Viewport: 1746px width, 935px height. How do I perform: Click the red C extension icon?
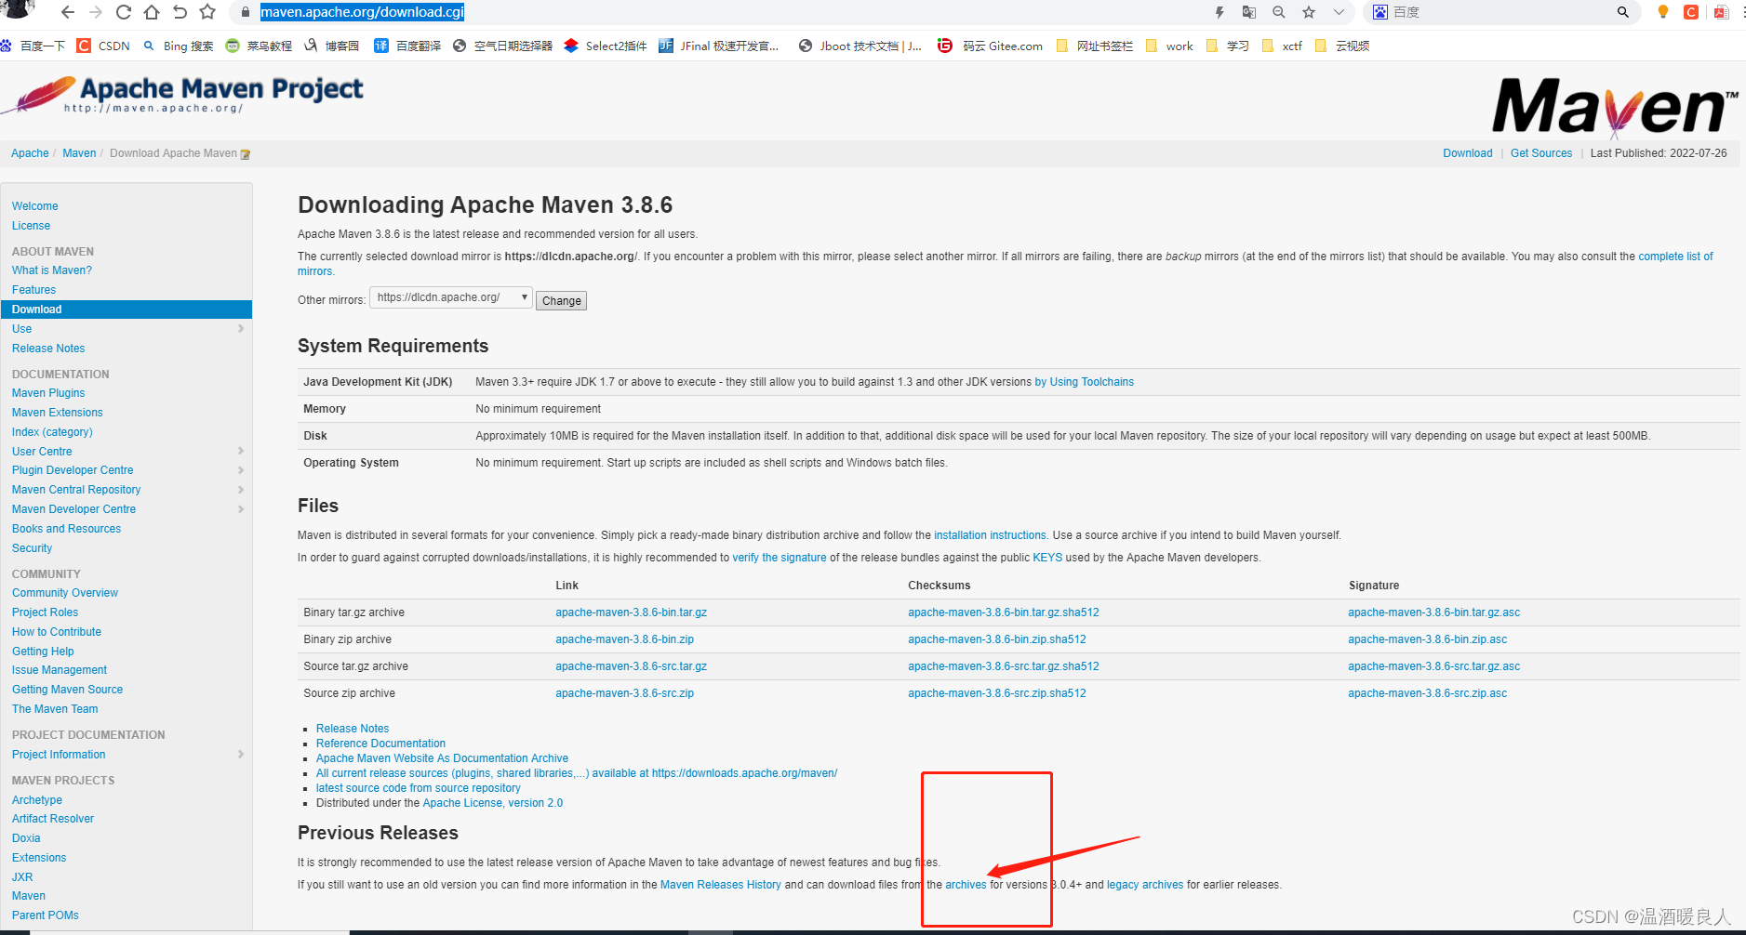(x=1691, y=12)
